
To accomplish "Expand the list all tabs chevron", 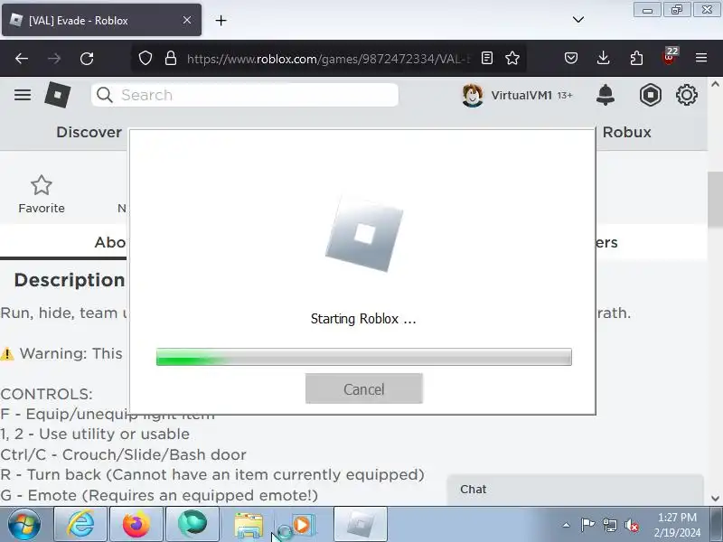I will (578, 20).
